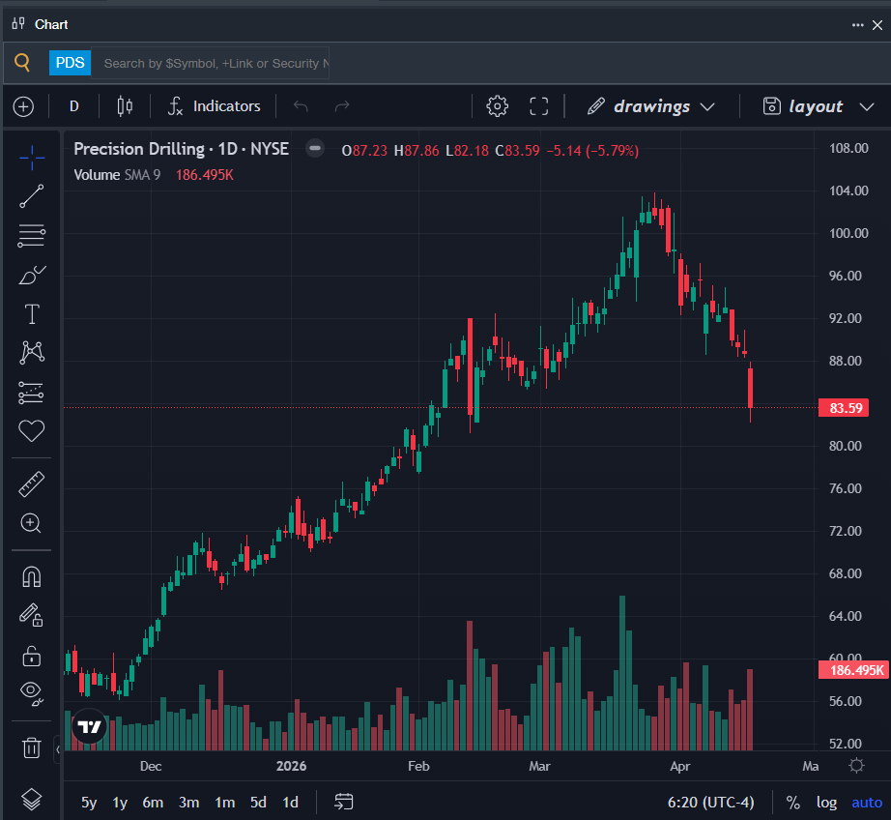The height and width of the screenshot is (820, 891).
Task: Click the auto scale button
Action: pos(866,803)
